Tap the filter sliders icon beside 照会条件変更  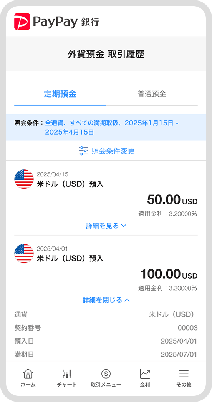[83, 151]
